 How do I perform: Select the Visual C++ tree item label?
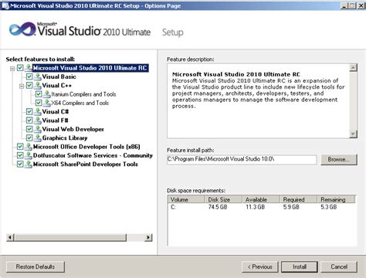tap(57, 85)
